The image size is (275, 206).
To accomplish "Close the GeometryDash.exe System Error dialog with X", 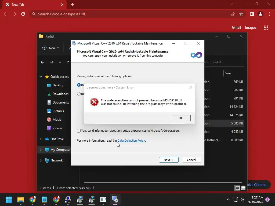I will pyautogui.click(x=191, y=87).
